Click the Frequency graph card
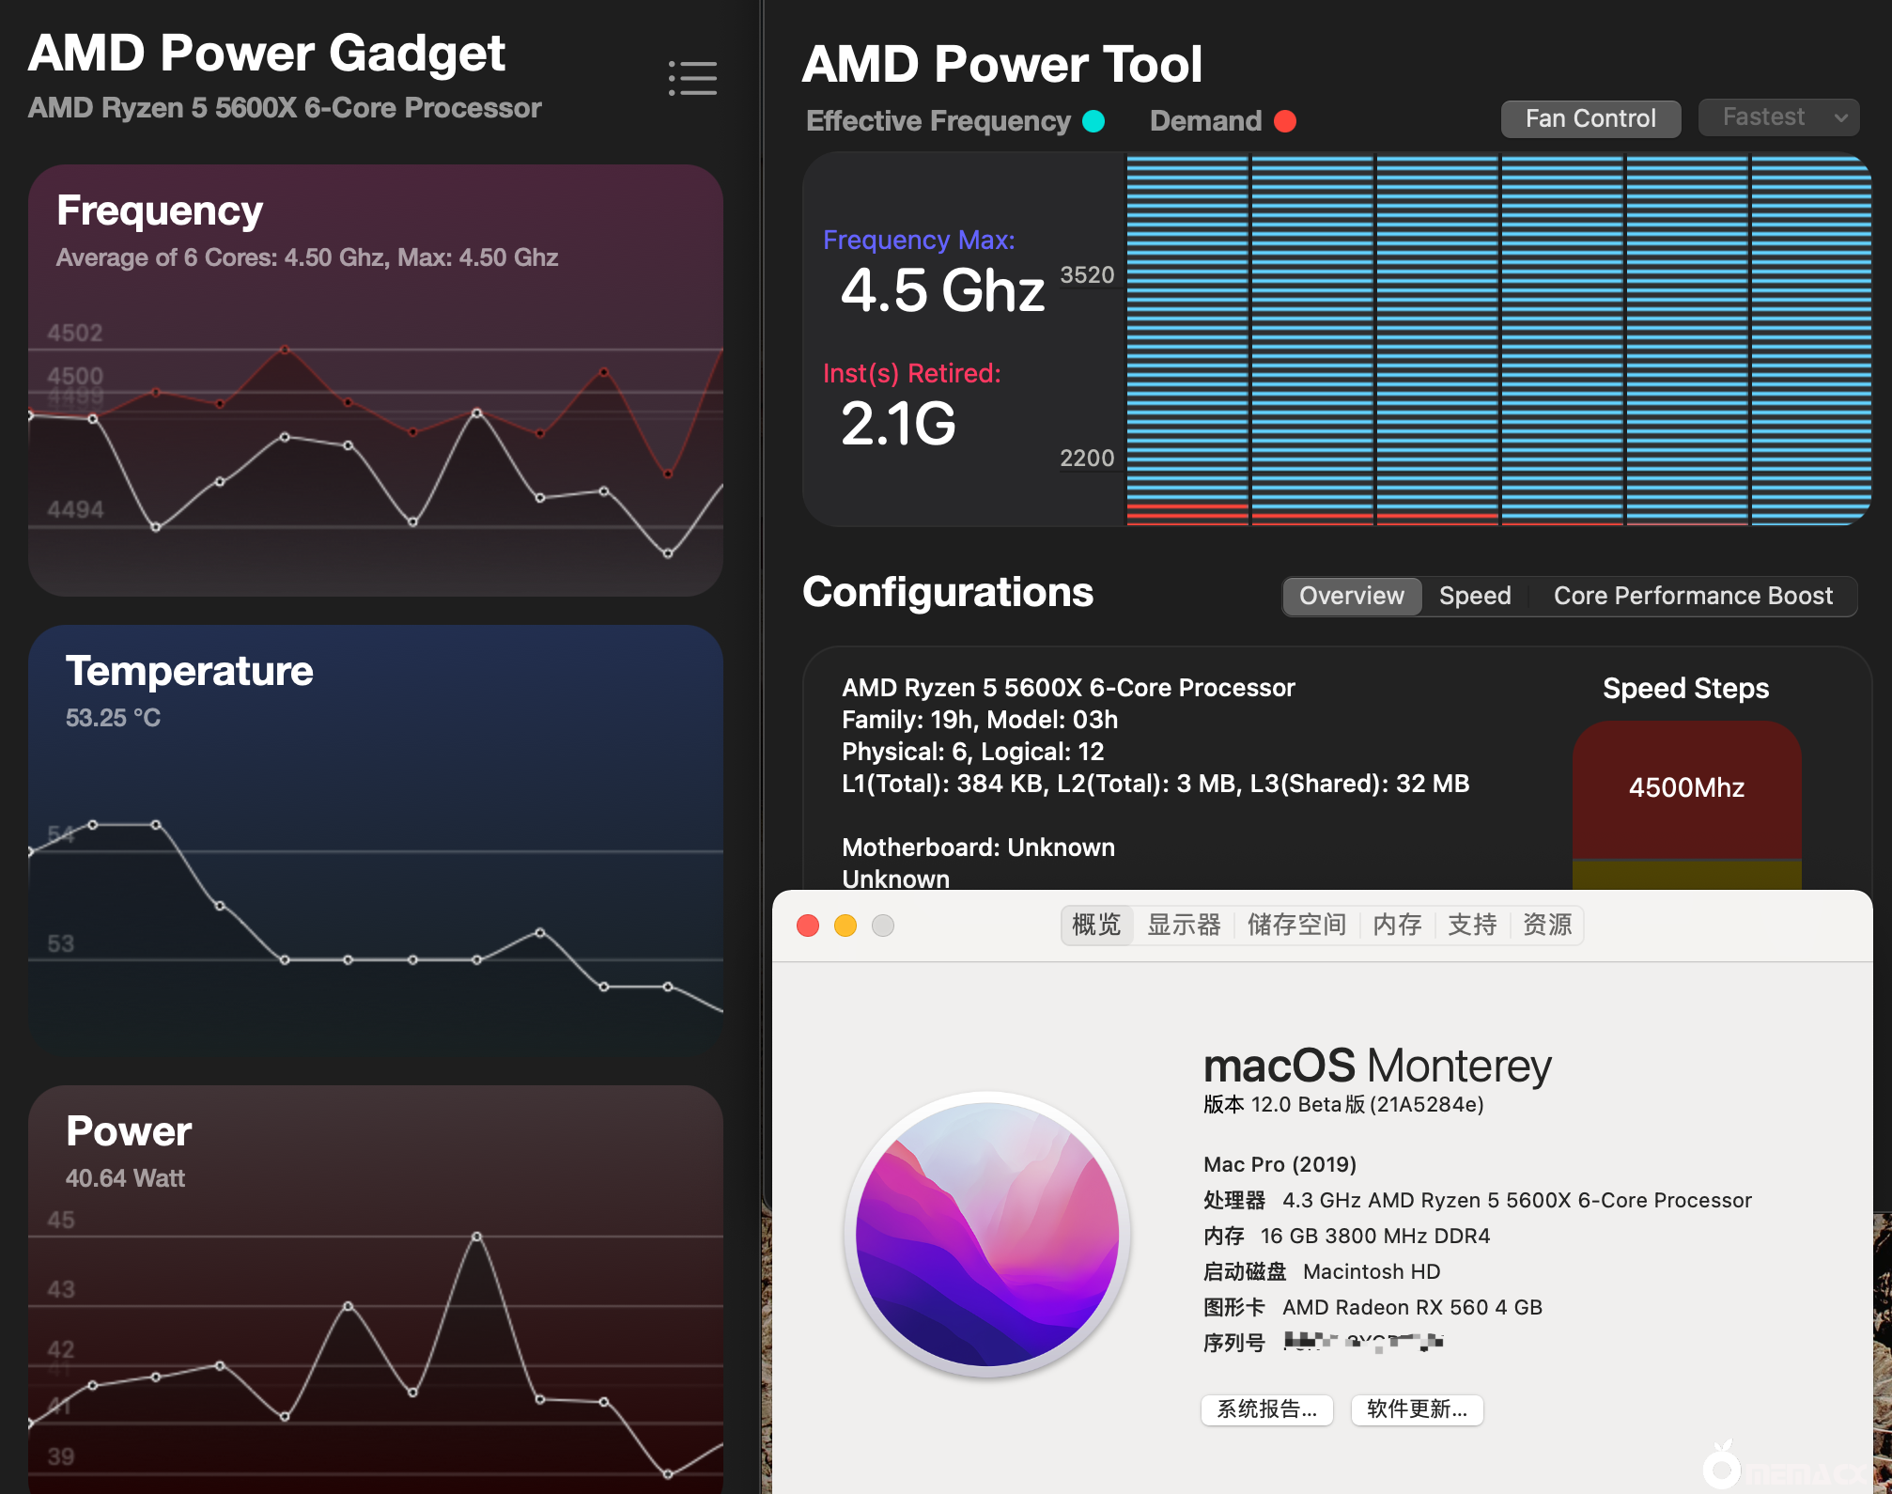The height and width of the screenshot is (1494, 1892). pos(376,381)
